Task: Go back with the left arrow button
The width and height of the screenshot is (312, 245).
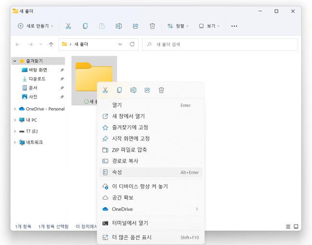Action: [x=18, y=44]
